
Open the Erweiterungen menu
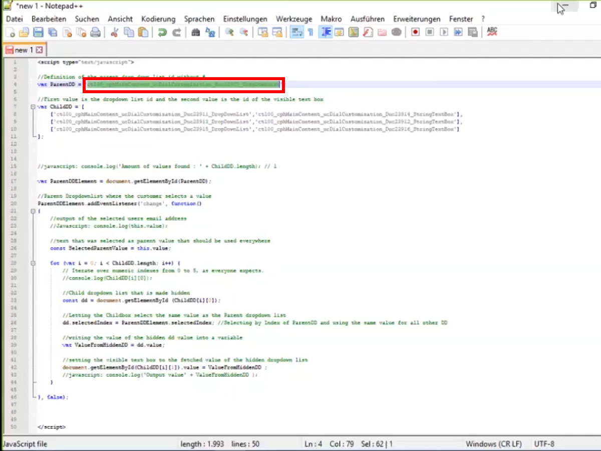(x=417, y=19)
